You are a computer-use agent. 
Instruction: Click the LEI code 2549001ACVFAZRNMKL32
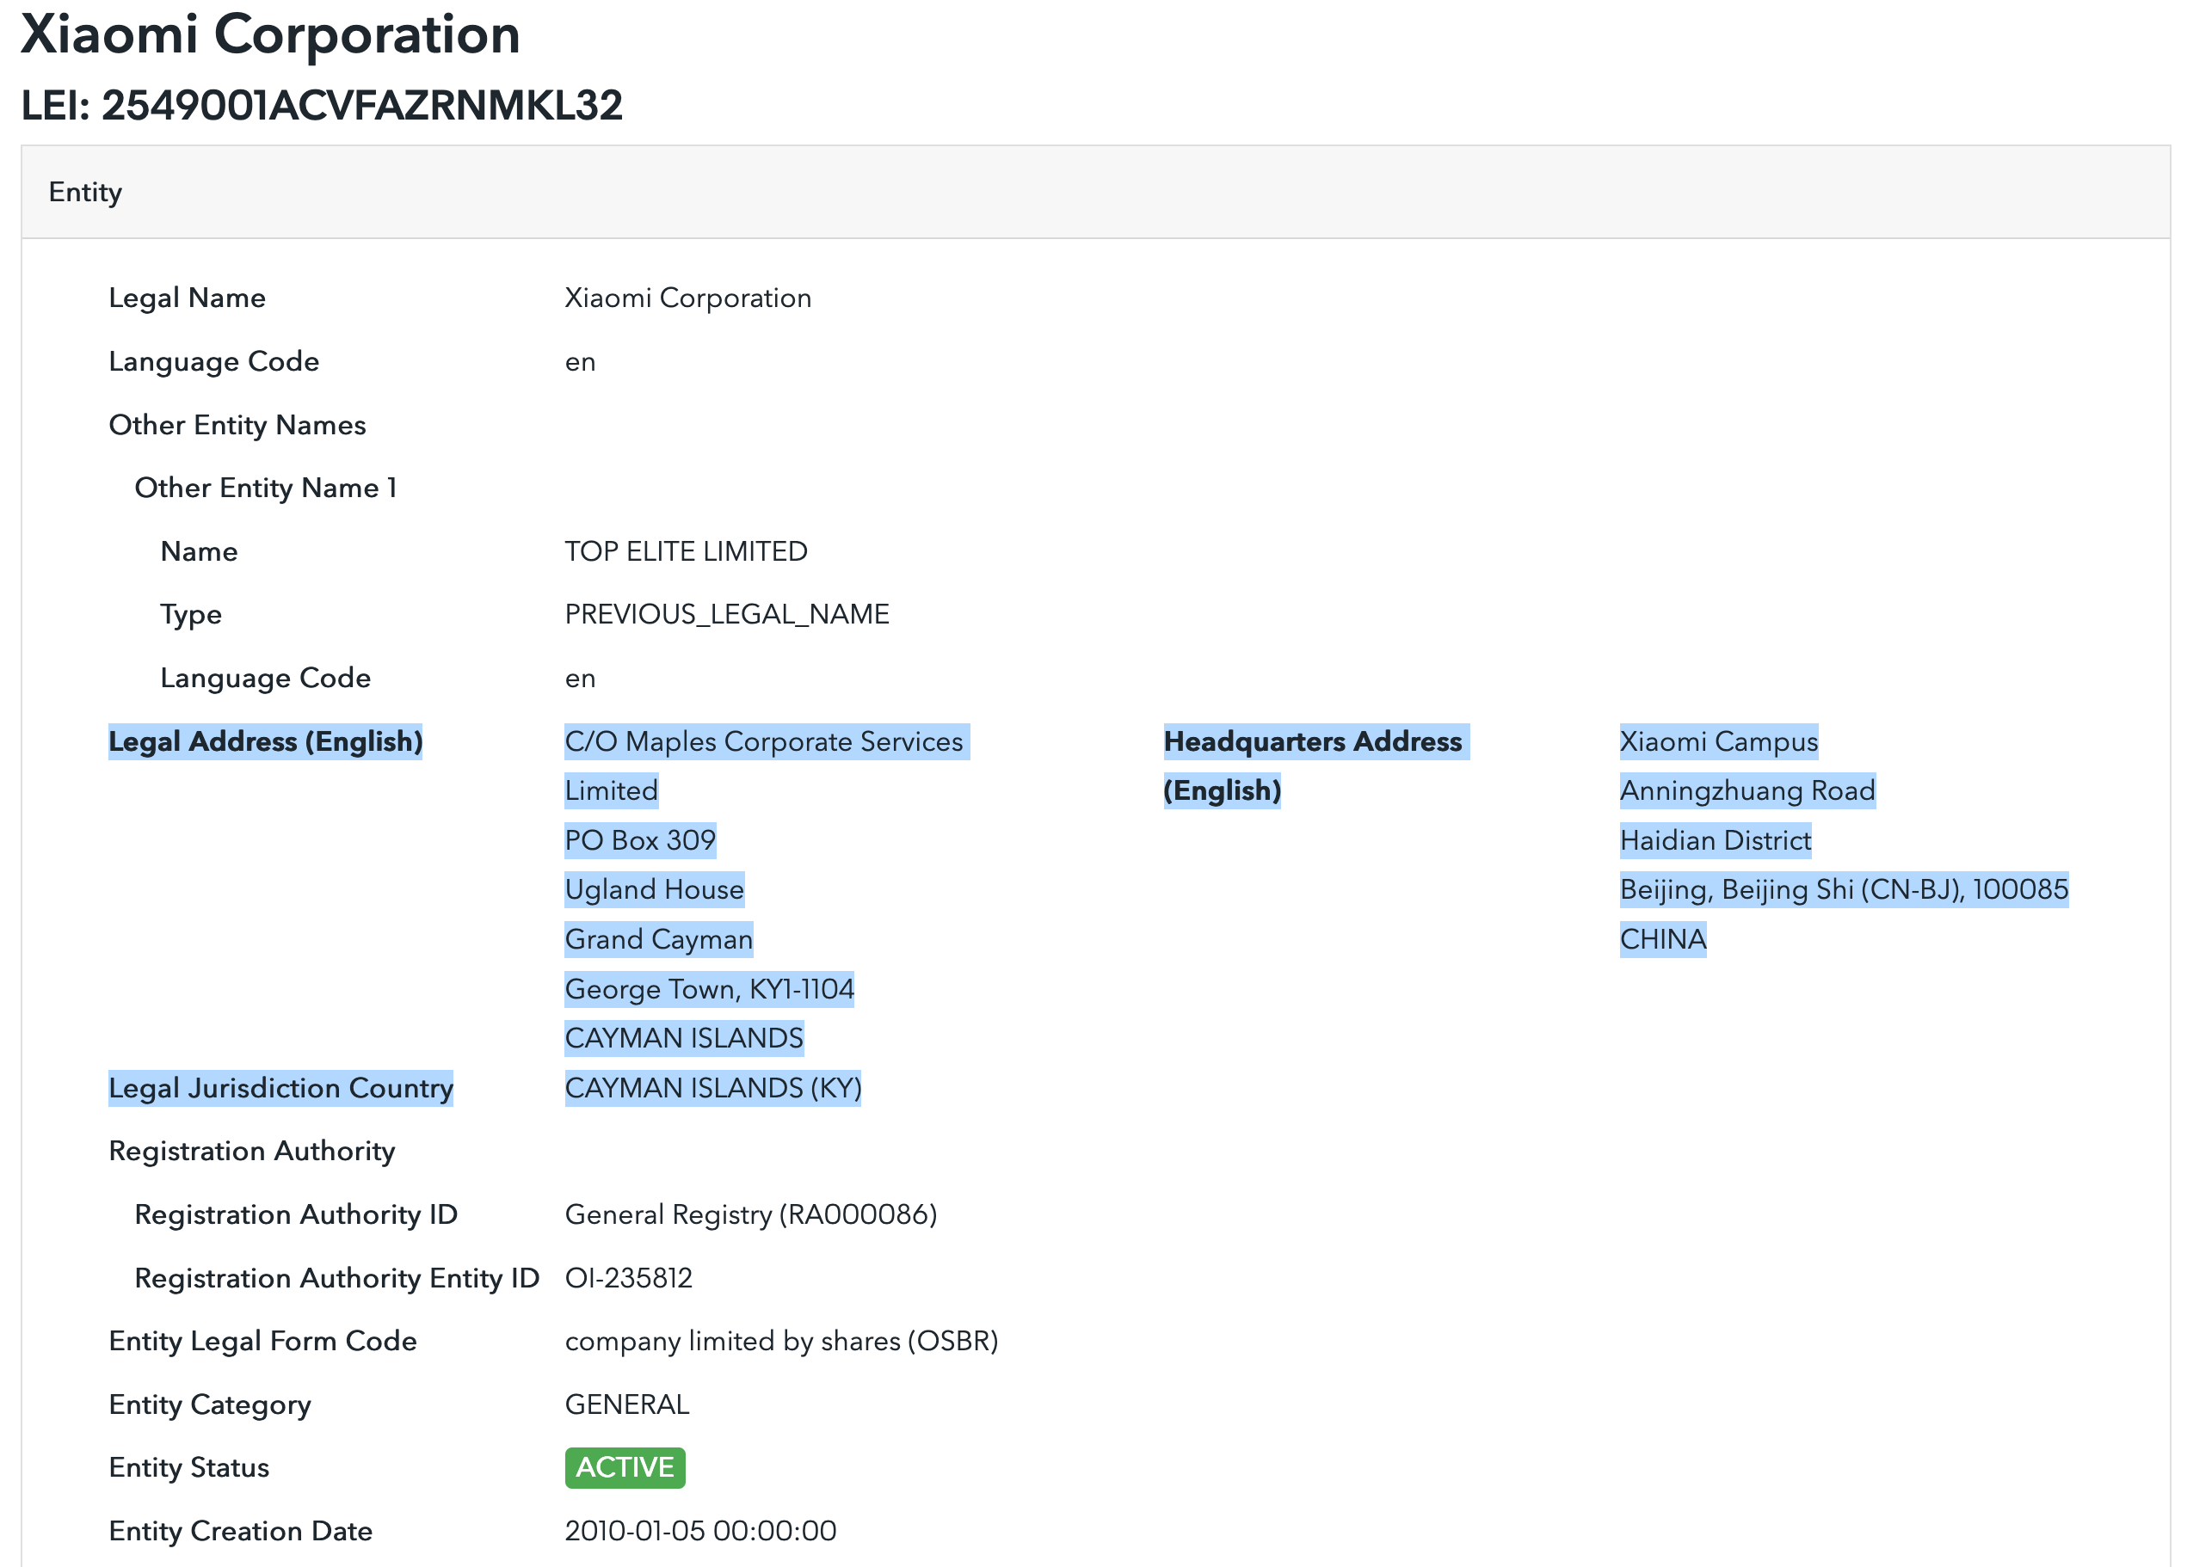point(361,105)
